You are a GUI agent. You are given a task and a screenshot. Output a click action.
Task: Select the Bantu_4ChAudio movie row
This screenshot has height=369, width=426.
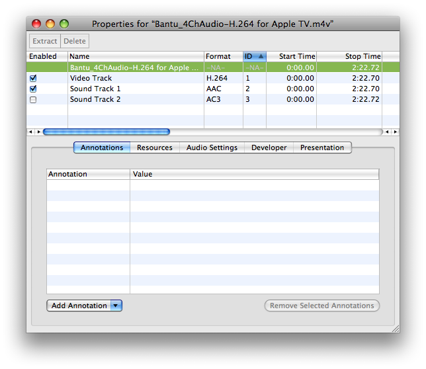213,67
